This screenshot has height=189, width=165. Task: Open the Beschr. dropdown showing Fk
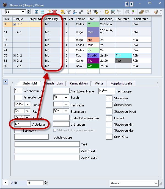tap(66, 97)
